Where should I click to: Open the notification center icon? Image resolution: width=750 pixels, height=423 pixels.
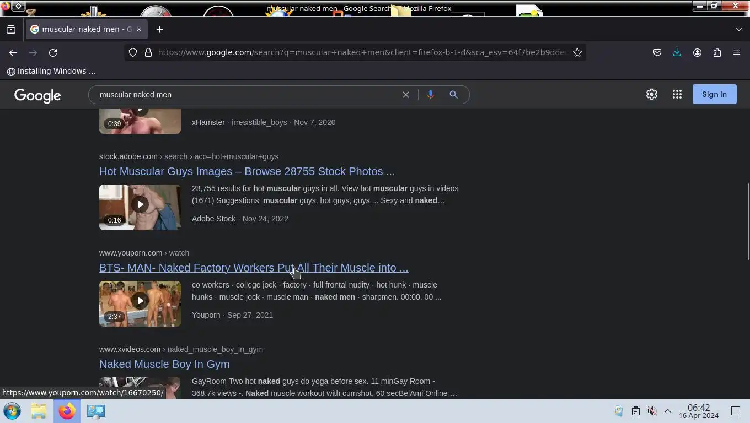pyautogui.click(x=736, y=411)
